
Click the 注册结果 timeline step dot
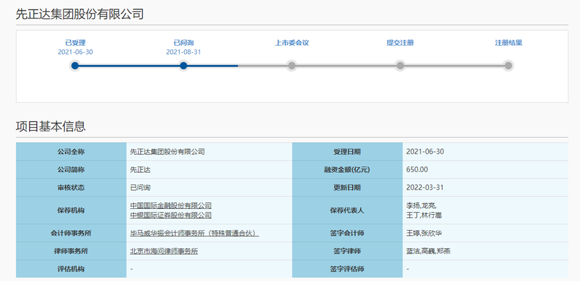pos(508,66)
